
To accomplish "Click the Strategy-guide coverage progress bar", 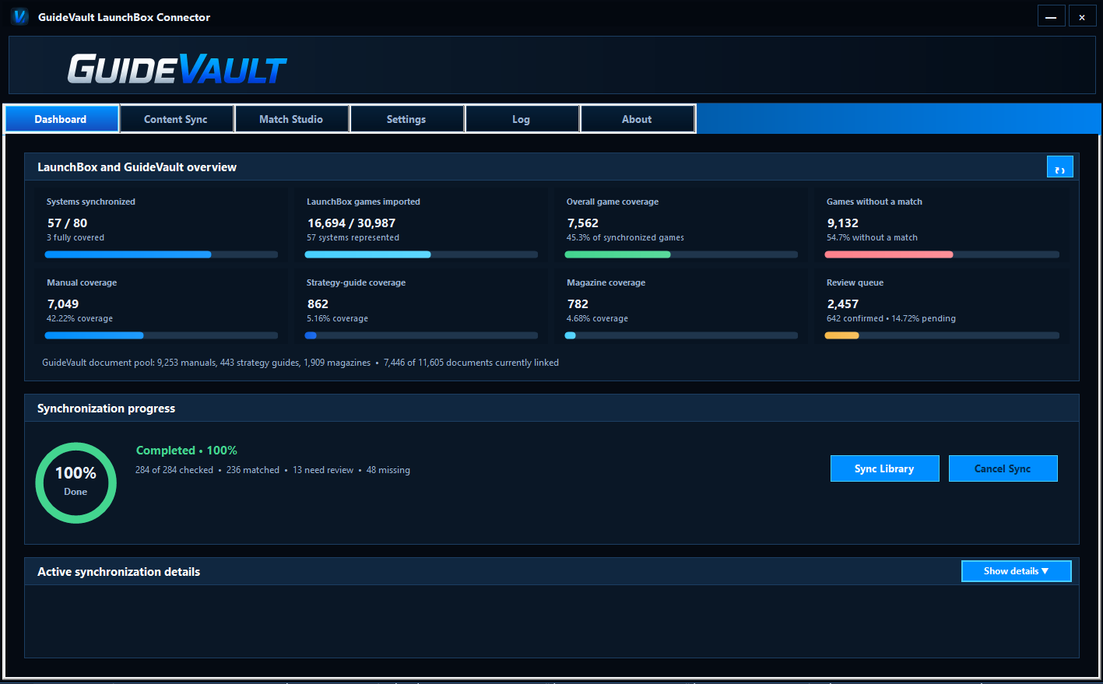I will point(421,335).
